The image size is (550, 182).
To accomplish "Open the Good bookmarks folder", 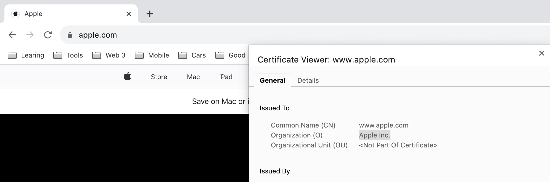I will point(230,55).
